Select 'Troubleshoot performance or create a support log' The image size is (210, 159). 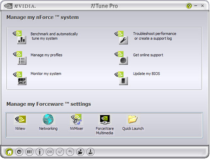click(155, 36)
